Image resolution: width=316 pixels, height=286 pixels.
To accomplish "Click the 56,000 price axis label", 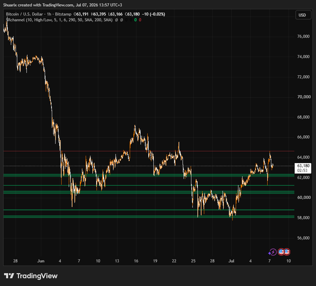I will point(303,238).
